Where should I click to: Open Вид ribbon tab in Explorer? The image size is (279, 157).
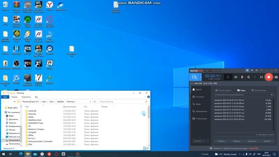(x=36, y=97)
